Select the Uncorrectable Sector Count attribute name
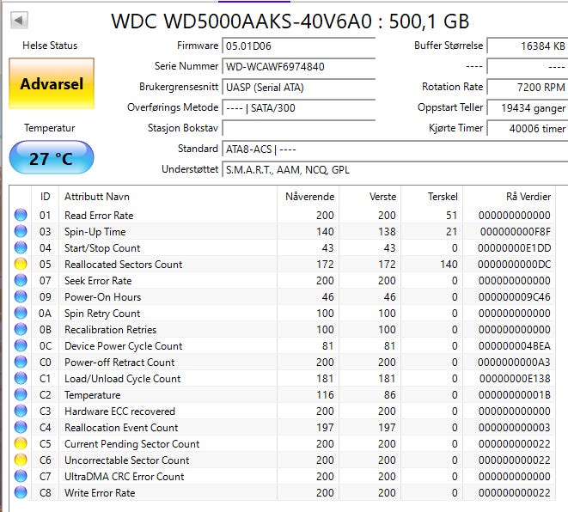 pos(127,460)
